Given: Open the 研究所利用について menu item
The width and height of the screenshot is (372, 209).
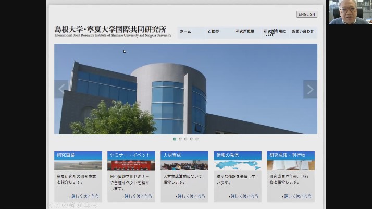Looking at the screenshot, I should [x=275, y=33].
